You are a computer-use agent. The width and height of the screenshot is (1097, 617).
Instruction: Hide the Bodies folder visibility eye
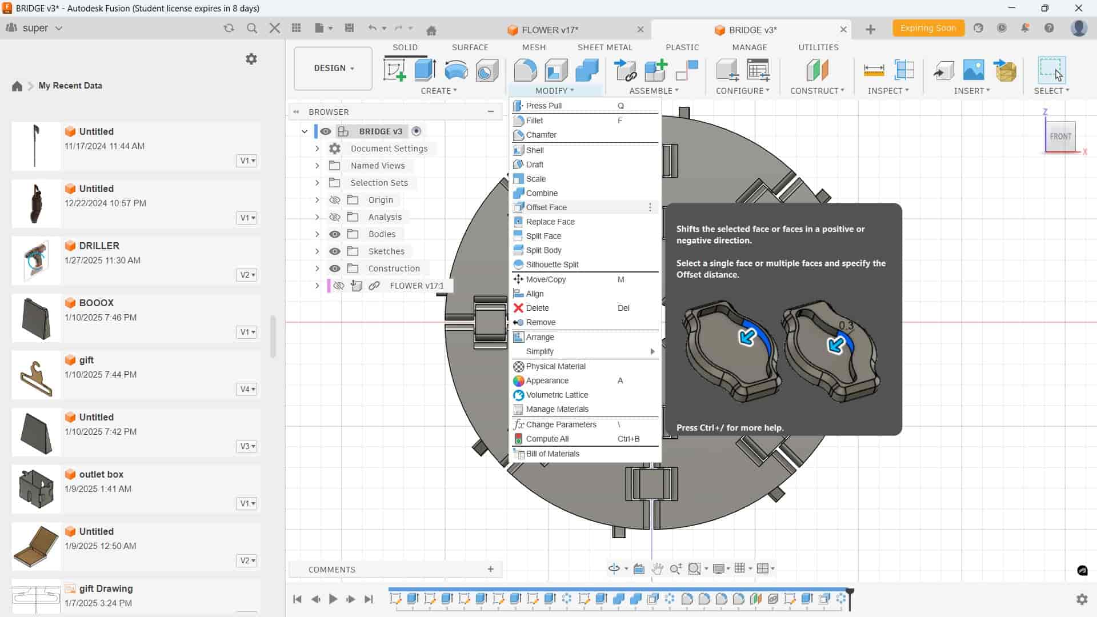pos(335,234)
